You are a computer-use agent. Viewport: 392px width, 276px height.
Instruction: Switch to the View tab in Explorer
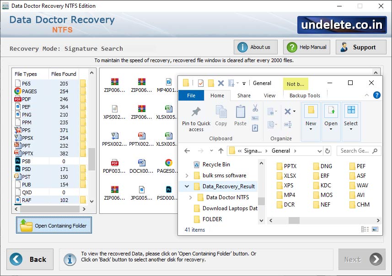(x=269, y=96)
